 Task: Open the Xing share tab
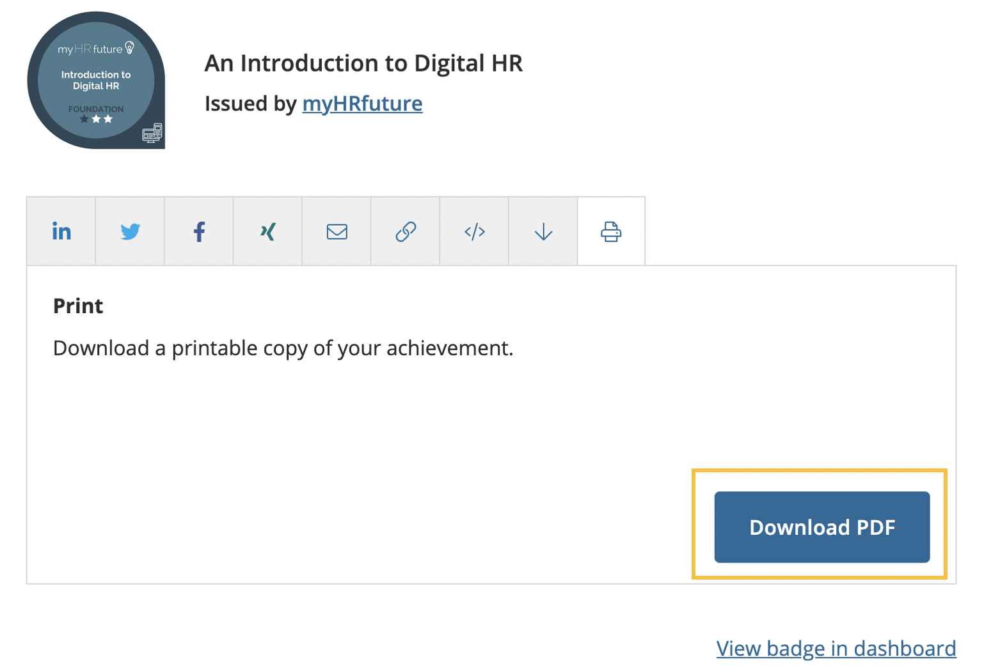[x=268, y=231]
